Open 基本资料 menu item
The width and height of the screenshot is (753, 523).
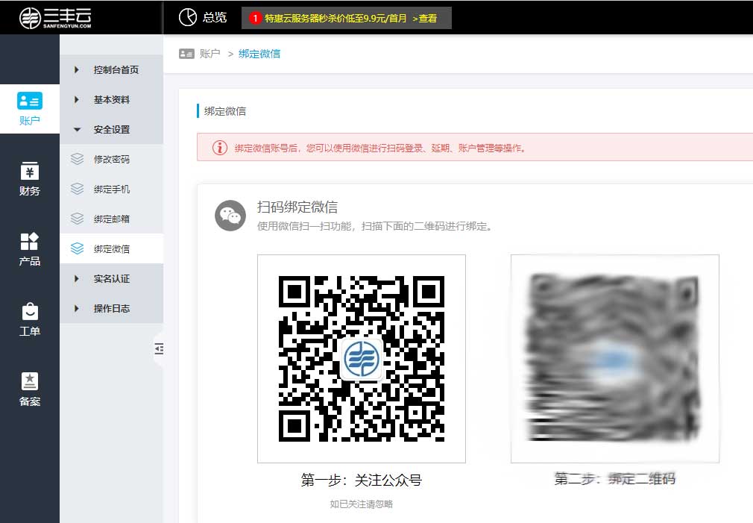(111, 99)
